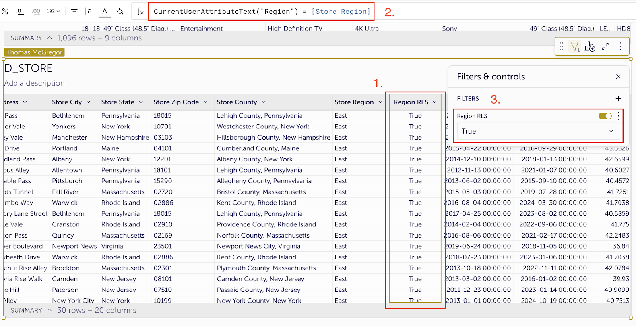Decrease decimal places in toolbar
636x326 pixels.
pyautogui.click(x=20, y=12)
